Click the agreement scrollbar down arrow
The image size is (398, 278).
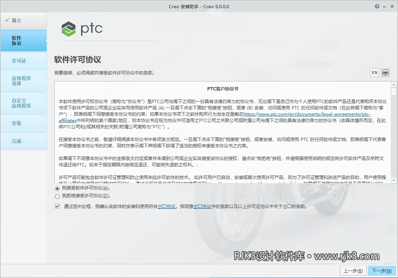pyautogui.click(x=394, y=180)
